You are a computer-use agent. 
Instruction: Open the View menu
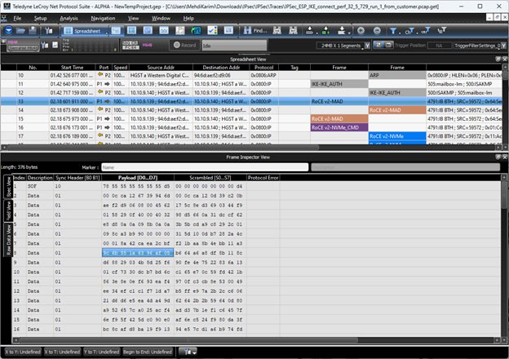pos(133,18)
